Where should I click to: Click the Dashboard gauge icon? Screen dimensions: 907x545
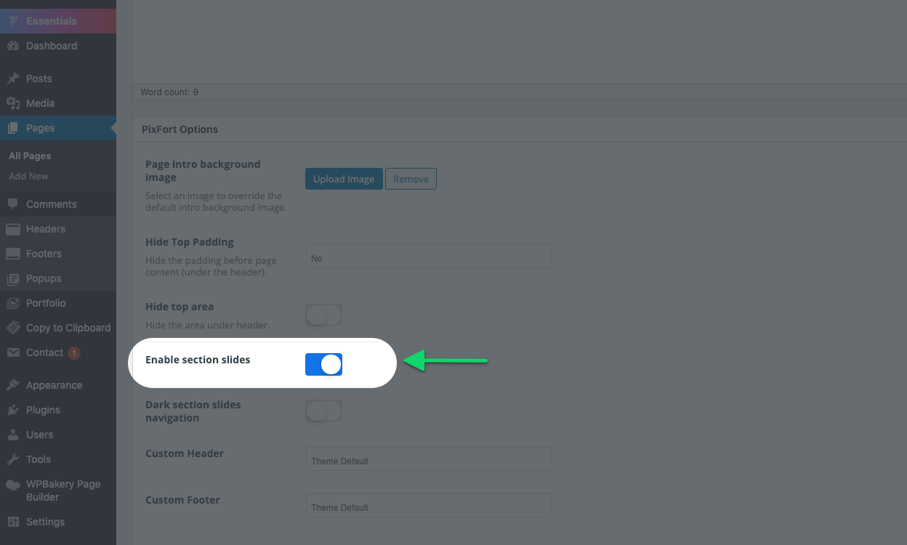point(13,46)
